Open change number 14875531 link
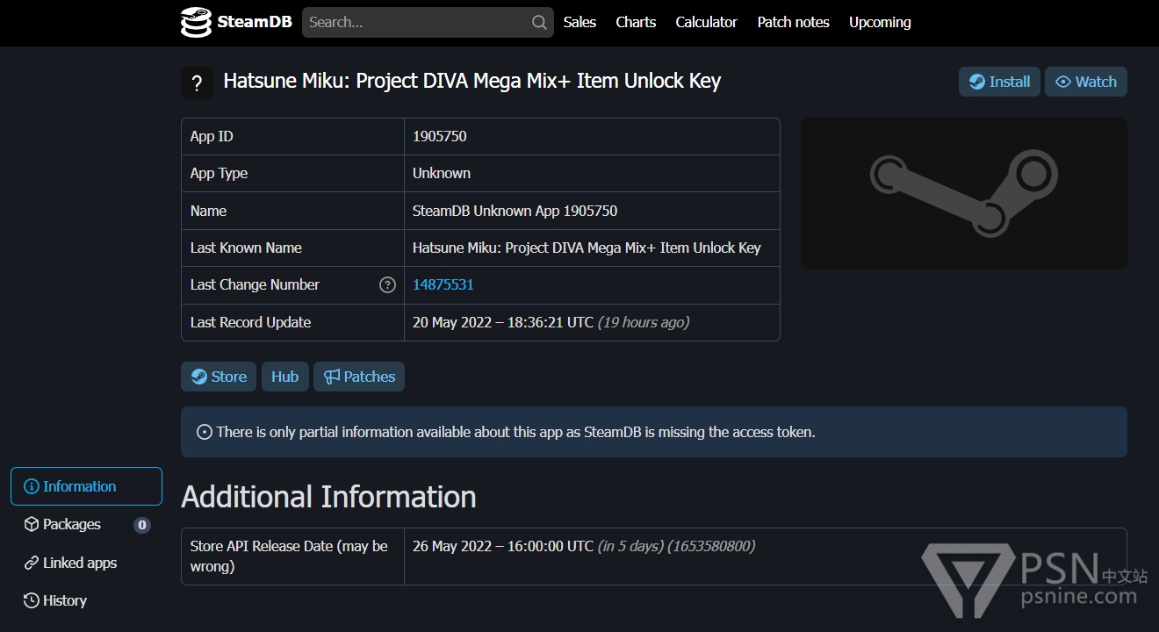The width and height of the screenshot is (1159, 632). (443, 284)
